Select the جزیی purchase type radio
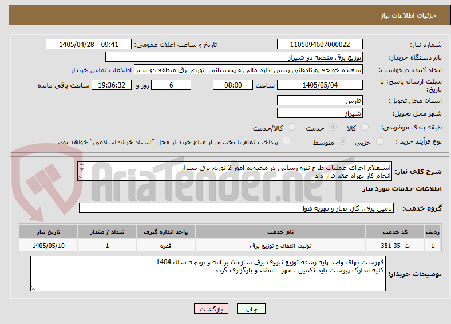 coord(379,141)
